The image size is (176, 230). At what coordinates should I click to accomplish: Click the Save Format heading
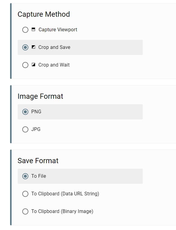click(x=38, y=161)
